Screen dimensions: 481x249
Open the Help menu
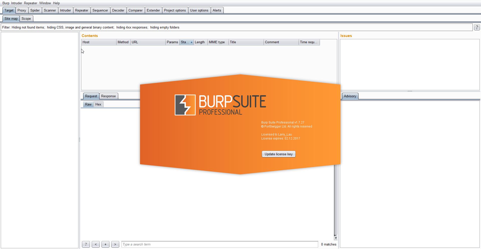(56, 3)
